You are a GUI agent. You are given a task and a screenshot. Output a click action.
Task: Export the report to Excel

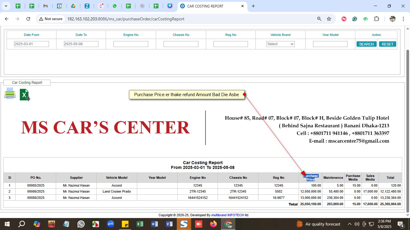(25, 95)
